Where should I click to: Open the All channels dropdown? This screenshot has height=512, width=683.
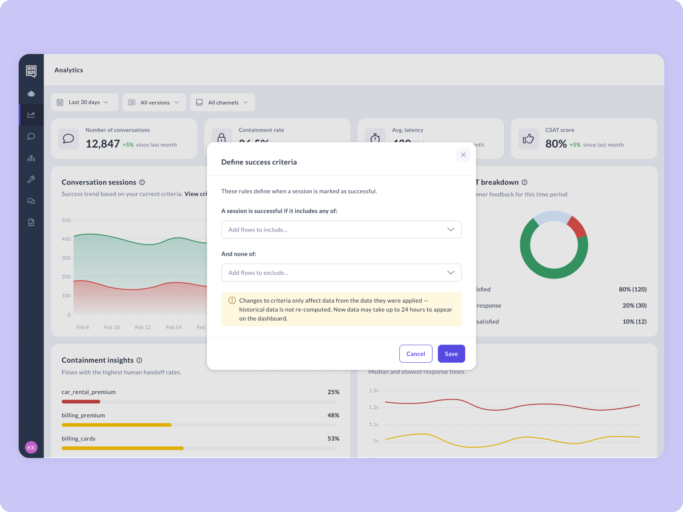[222, 102]
